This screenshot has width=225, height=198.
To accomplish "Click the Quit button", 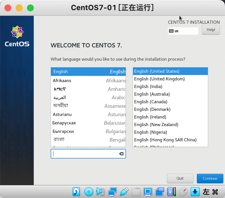I will coord(180,179).
